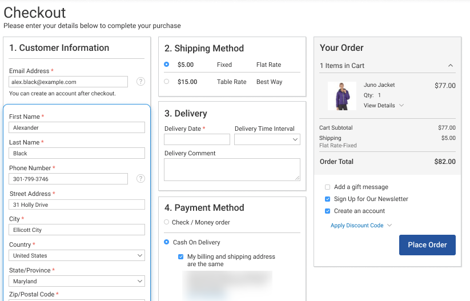Choose Cash On Delivery payment
Screen dimensions: 470x301
(167, 242)
